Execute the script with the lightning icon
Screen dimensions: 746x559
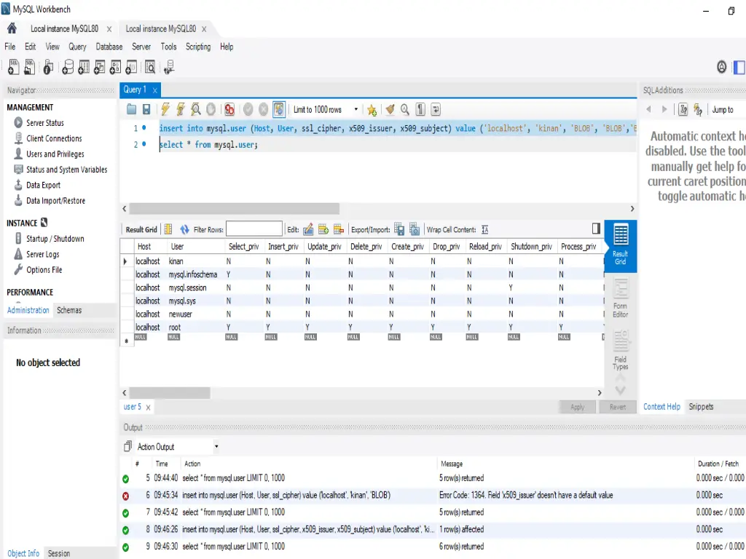point(165,109)
